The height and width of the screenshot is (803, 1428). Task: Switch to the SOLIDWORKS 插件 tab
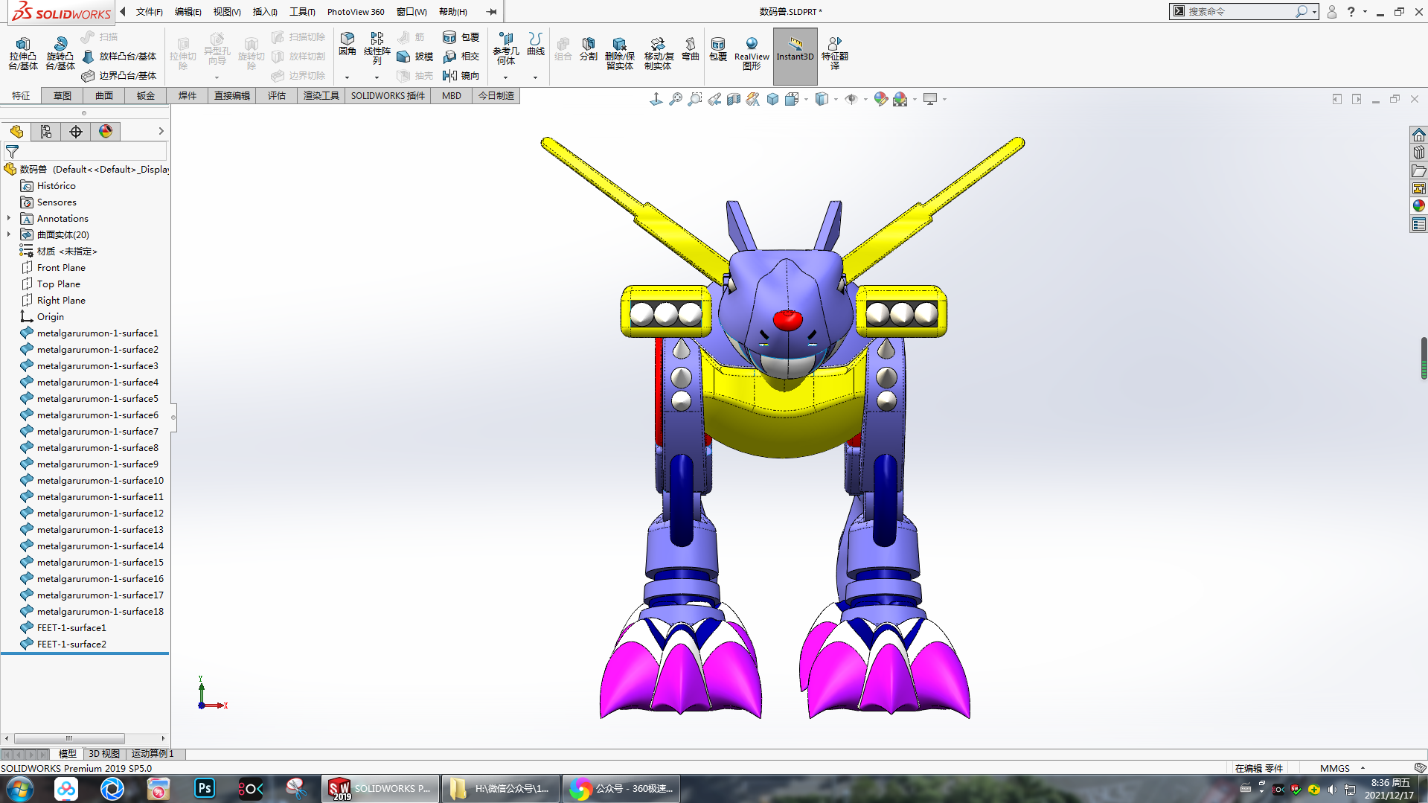click(388, 96)
